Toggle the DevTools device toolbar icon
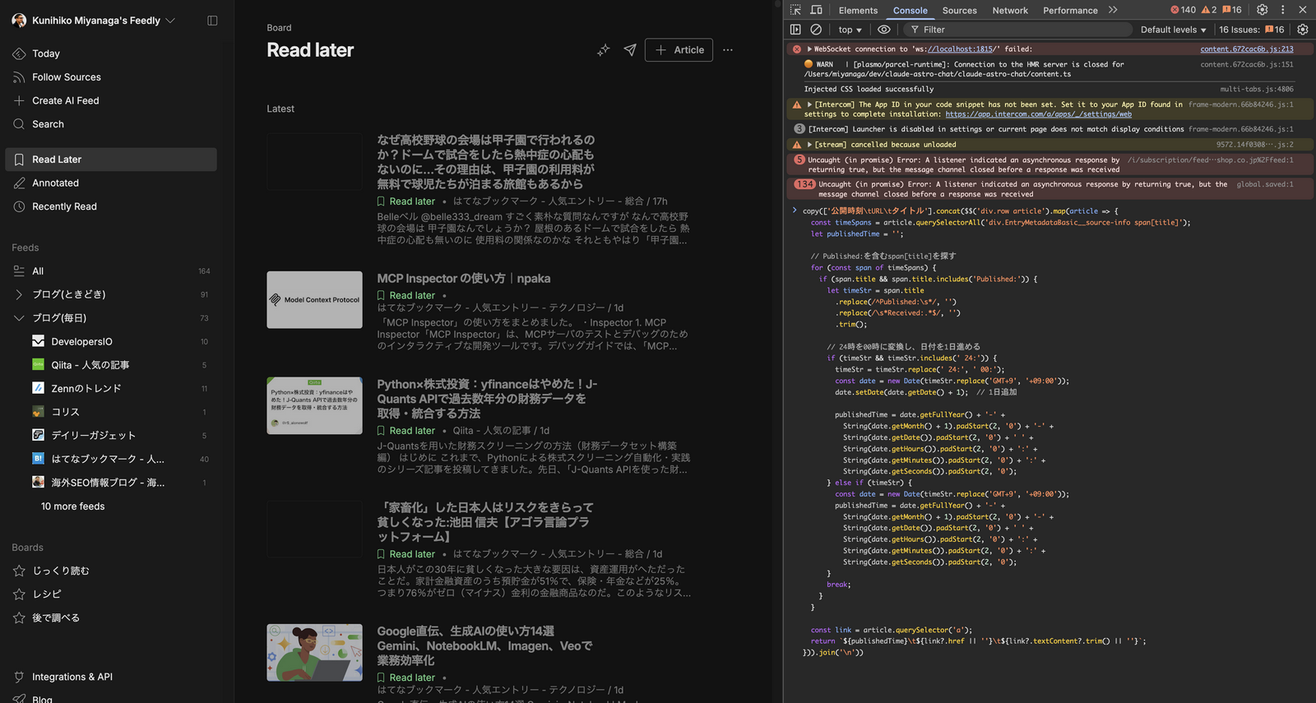Image resolution: width=1316 pixels, height=703 pixels. coord(817,10)
